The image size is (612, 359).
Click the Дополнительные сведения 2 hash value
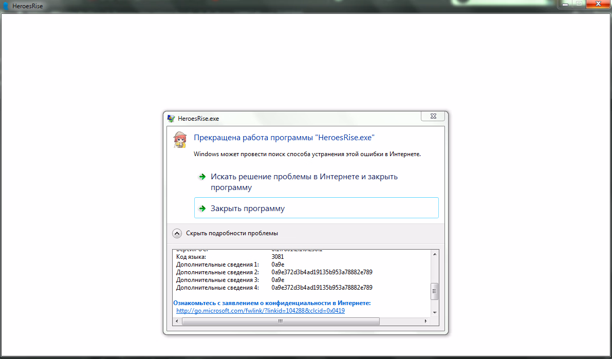(x=322, y=272)
